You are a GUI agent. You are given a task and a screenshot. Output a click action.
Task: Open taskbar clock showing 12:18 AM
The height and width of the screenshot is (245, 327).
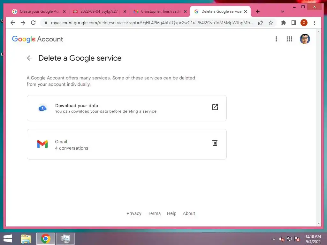tap(313, 239)
